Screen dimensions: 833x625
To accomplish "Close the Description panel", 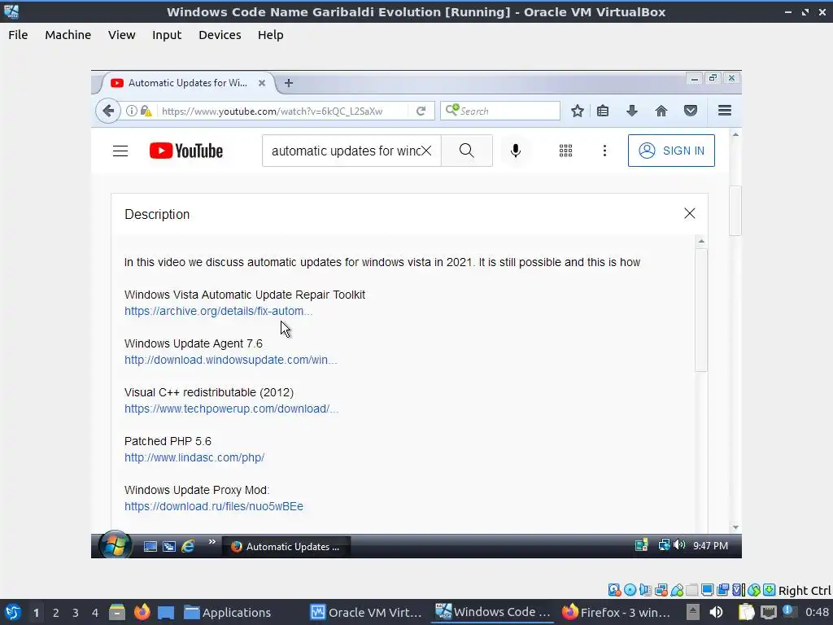I will point(690,214).
